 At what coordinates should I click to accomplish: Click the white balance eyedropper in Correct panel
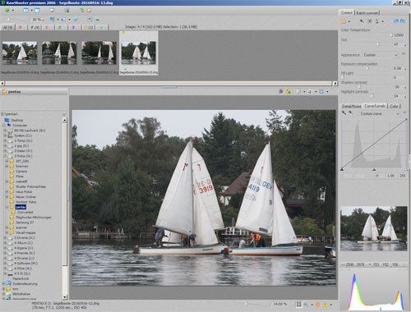pyautogui.click(x=362, y=21)
